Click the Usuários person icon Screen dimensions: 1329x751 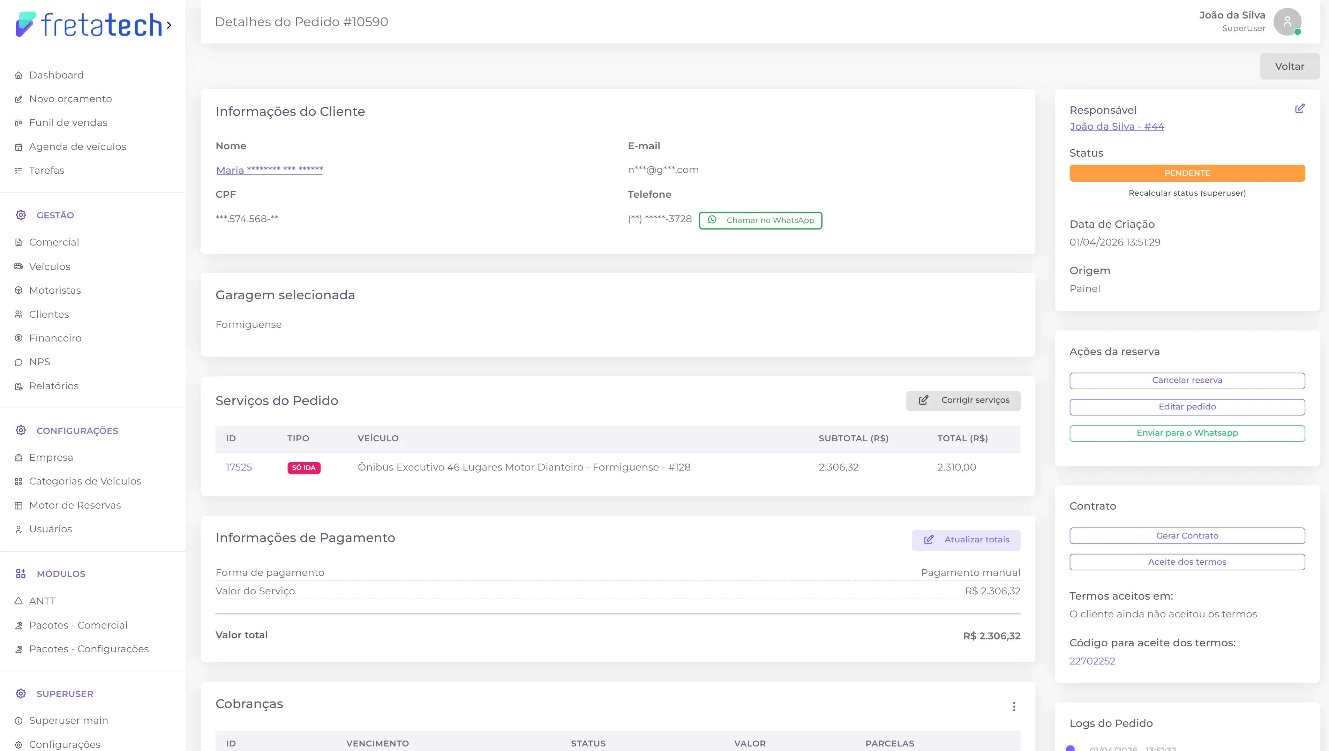[x=18, y=529]
